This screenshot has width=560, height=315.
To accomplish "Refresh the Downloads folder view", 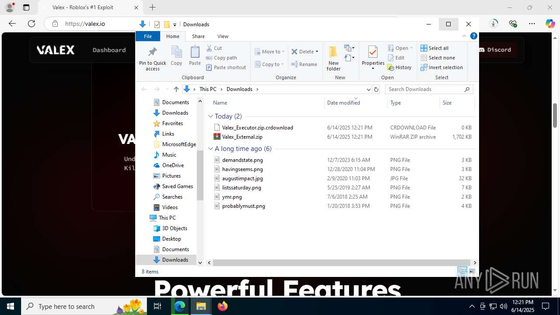I will (376, 89).
